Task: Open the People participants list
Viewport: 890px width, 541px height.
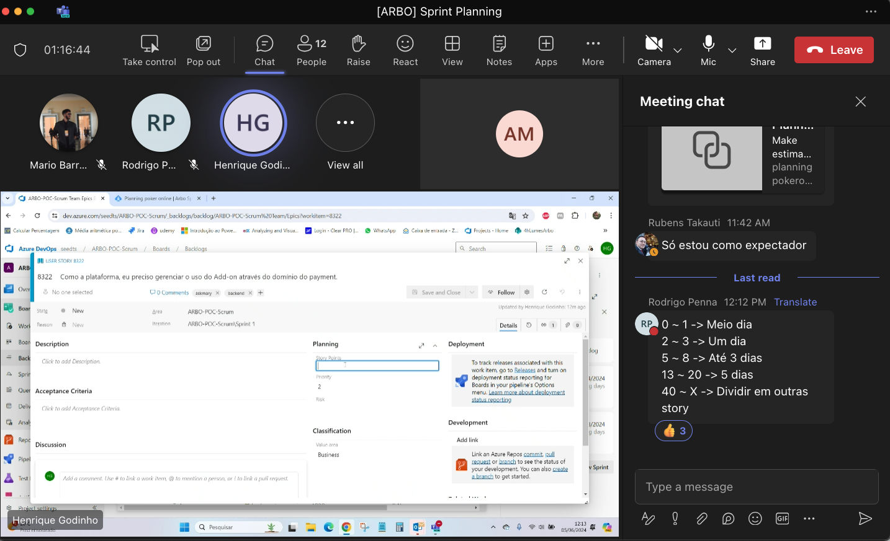Action: [312, 50]
